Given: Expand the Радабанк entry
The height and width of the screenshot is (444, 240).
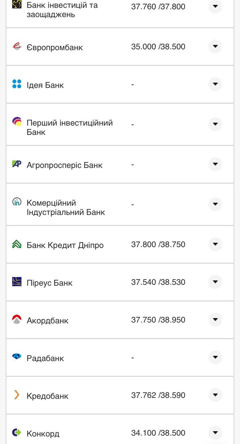Looking at the screenshot, I should pos(215,357).
